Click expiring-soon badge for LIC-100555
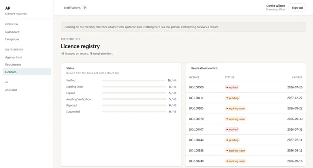This screenshot has width=313, height=168. [x=236, y=151]
